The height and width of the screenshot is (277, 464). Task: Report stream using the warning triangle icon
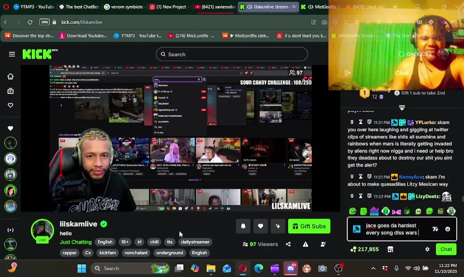tap(306, 244)
